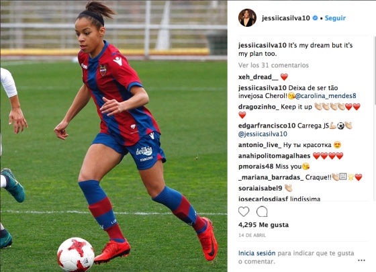Viewport: 376px width, 272px height.
Task: Open anahipolitomagalhaes commenter profile
Action: pos(275,156)
